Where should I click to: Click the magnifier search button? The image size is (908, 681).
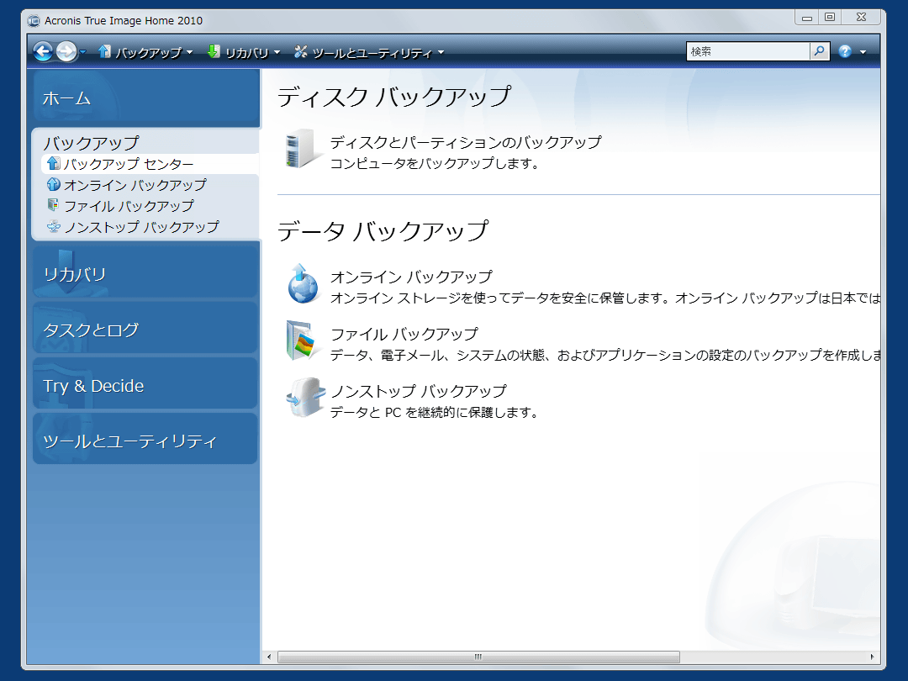(820, 51)
